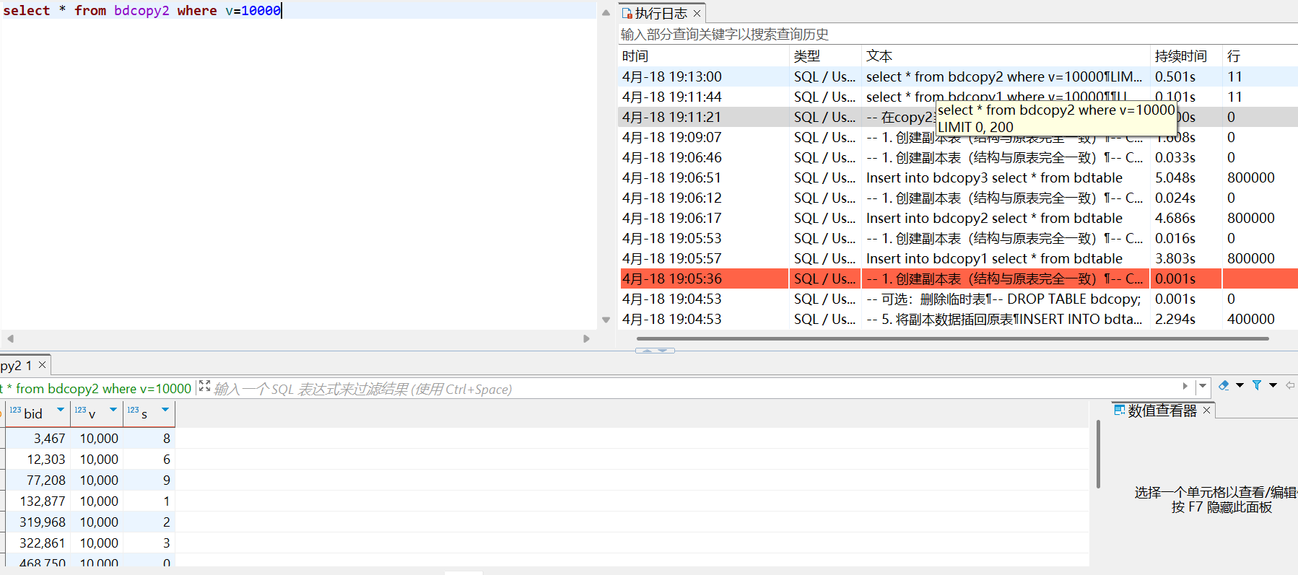Sort log by 时间 column header
The image size is (1298, 575).
coord(704,56)
